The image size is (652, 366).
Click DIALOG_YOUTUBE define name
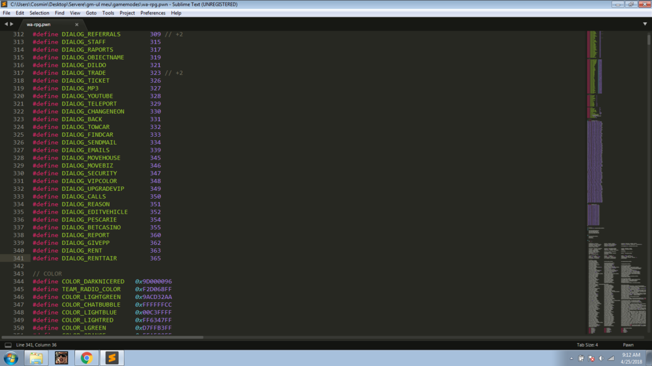tap(87, 96)
